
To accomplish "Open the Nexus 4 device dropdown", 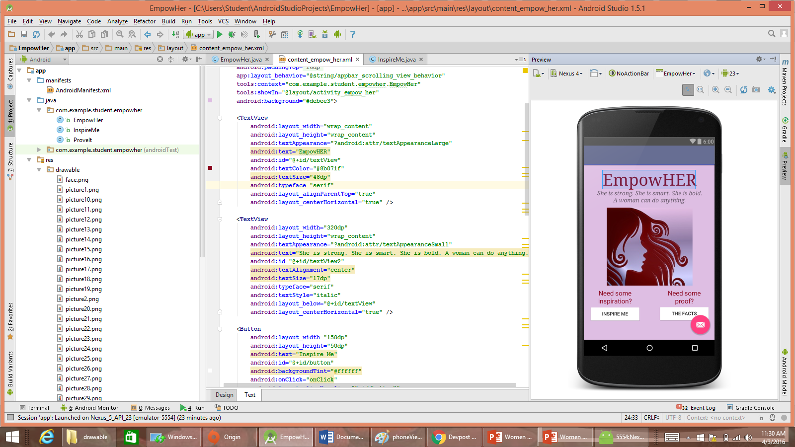I will tap(566, 74).
